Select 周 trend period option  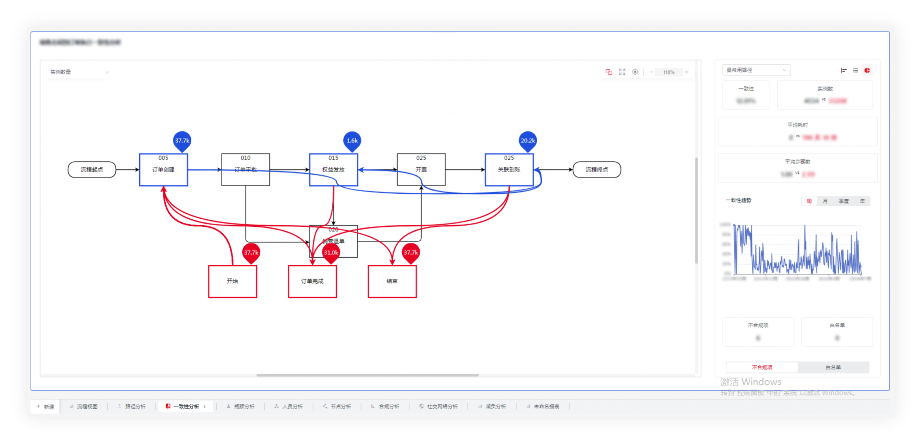pyautogui.click(x=809, y=201)
